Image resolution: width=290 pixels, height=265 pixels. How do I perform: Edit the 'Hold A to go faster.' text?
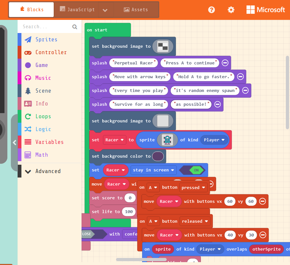click(204, 77)
